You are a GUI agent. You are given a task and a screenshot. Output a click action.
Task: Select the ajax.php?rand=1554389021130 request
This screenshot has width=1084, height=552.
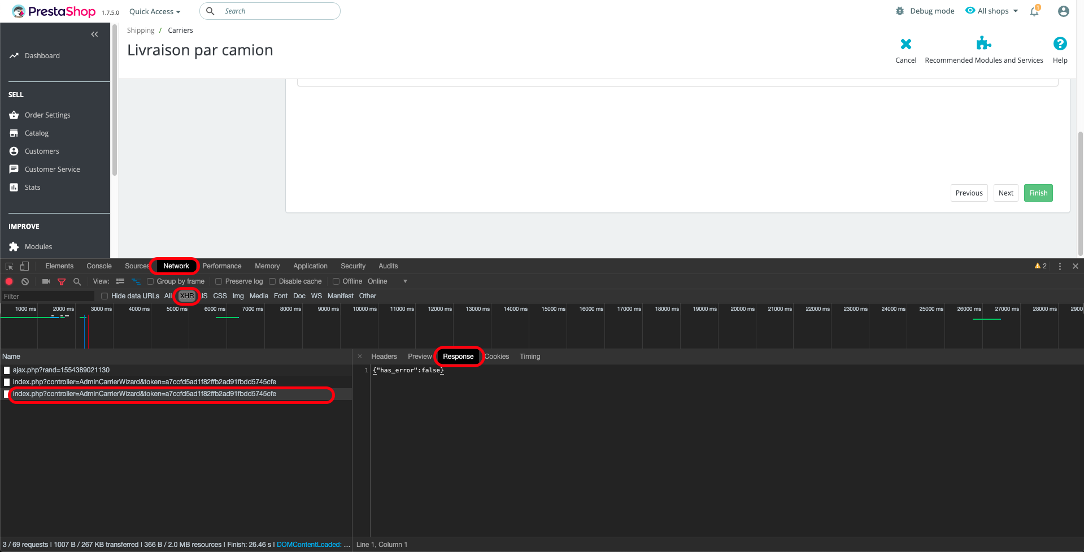tap(176, 370)
